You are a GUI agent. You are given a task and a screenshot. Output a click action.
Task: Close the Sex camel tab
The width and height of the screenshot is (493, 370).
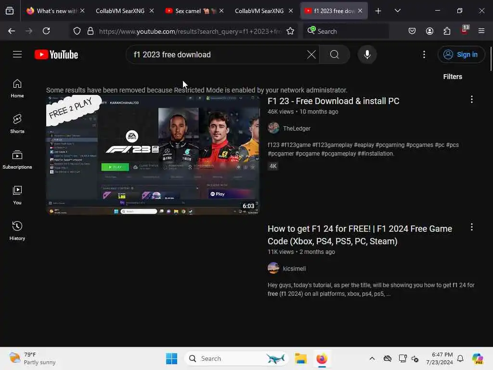[221, 11]
